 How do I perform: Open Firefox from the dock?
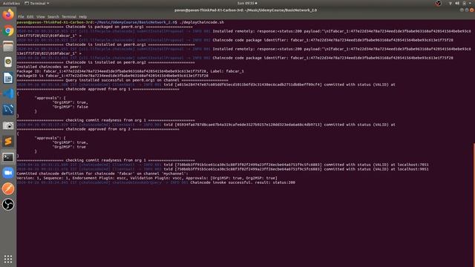8,15
